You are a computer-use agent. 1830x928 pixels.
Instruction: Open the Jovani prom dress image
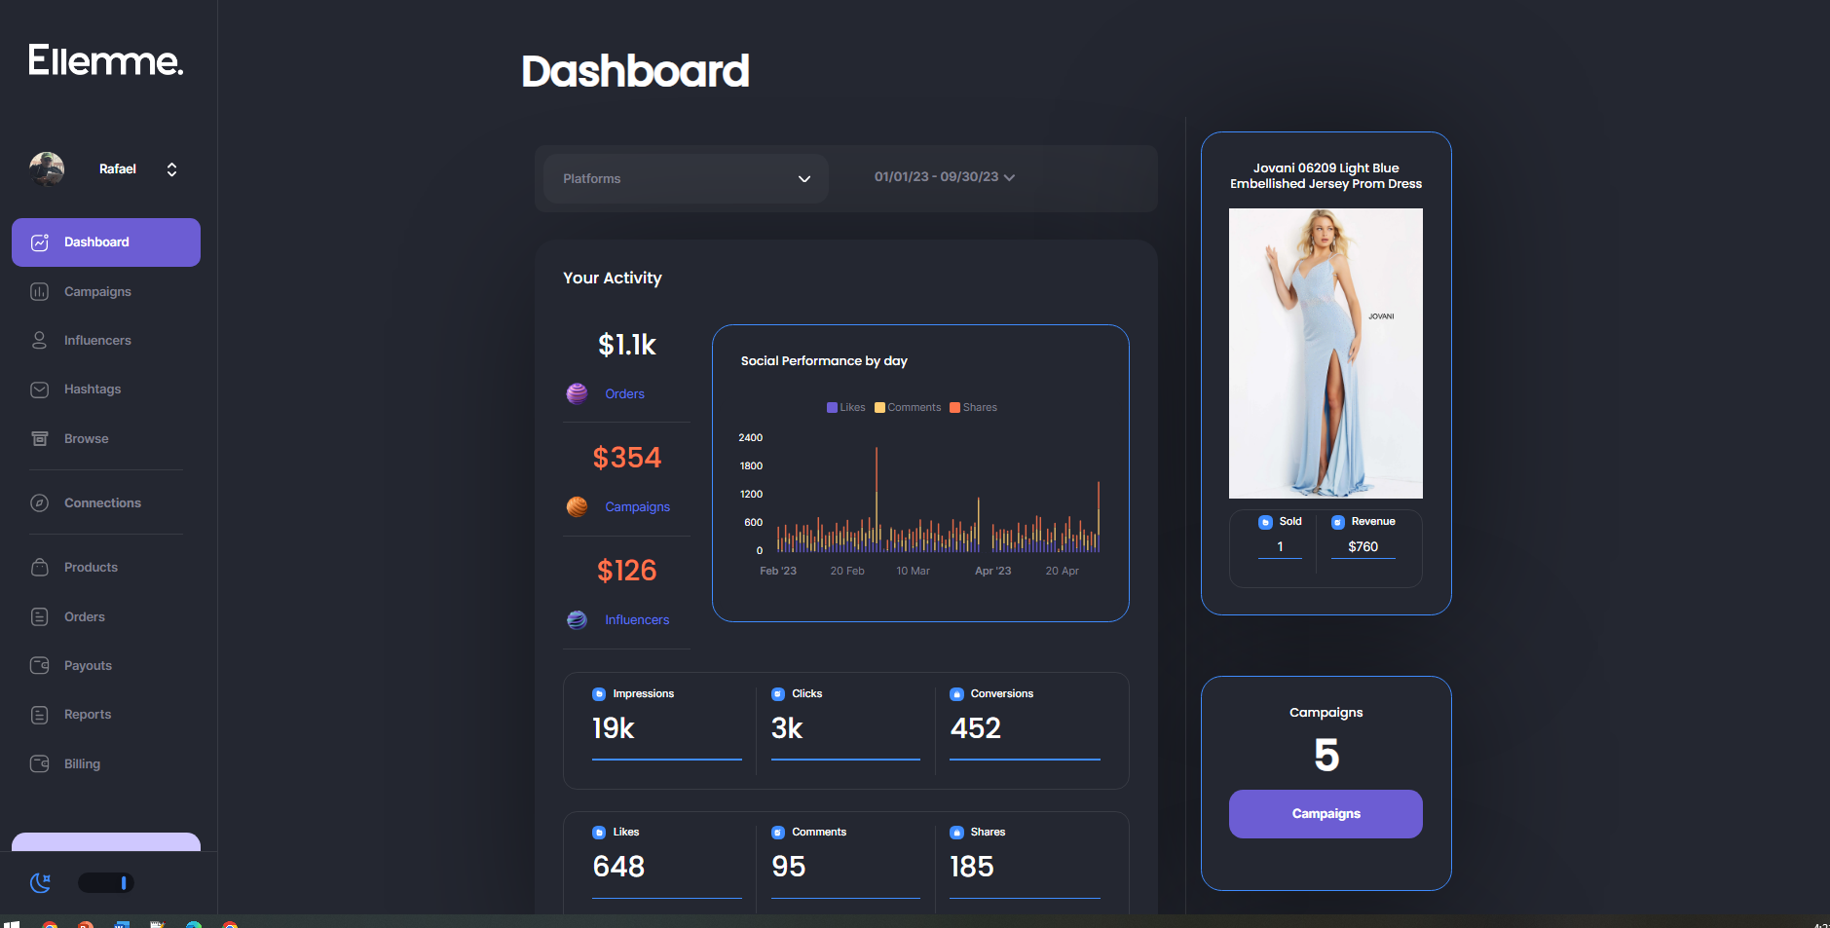coord(1325,353)
